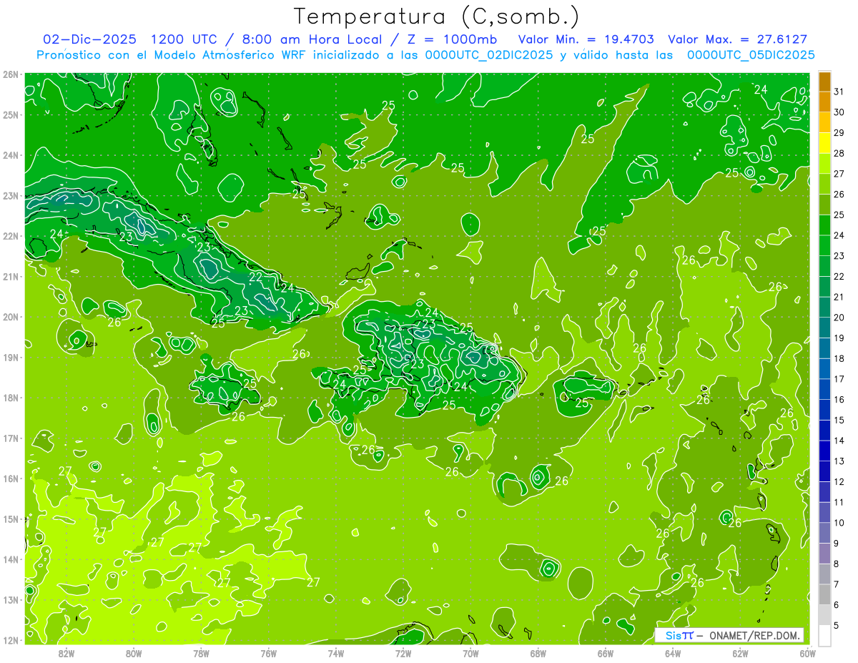Click the '5' value on the color legend
The width and height of the screenshot is (858, 663).
click(x=837, y=626)
